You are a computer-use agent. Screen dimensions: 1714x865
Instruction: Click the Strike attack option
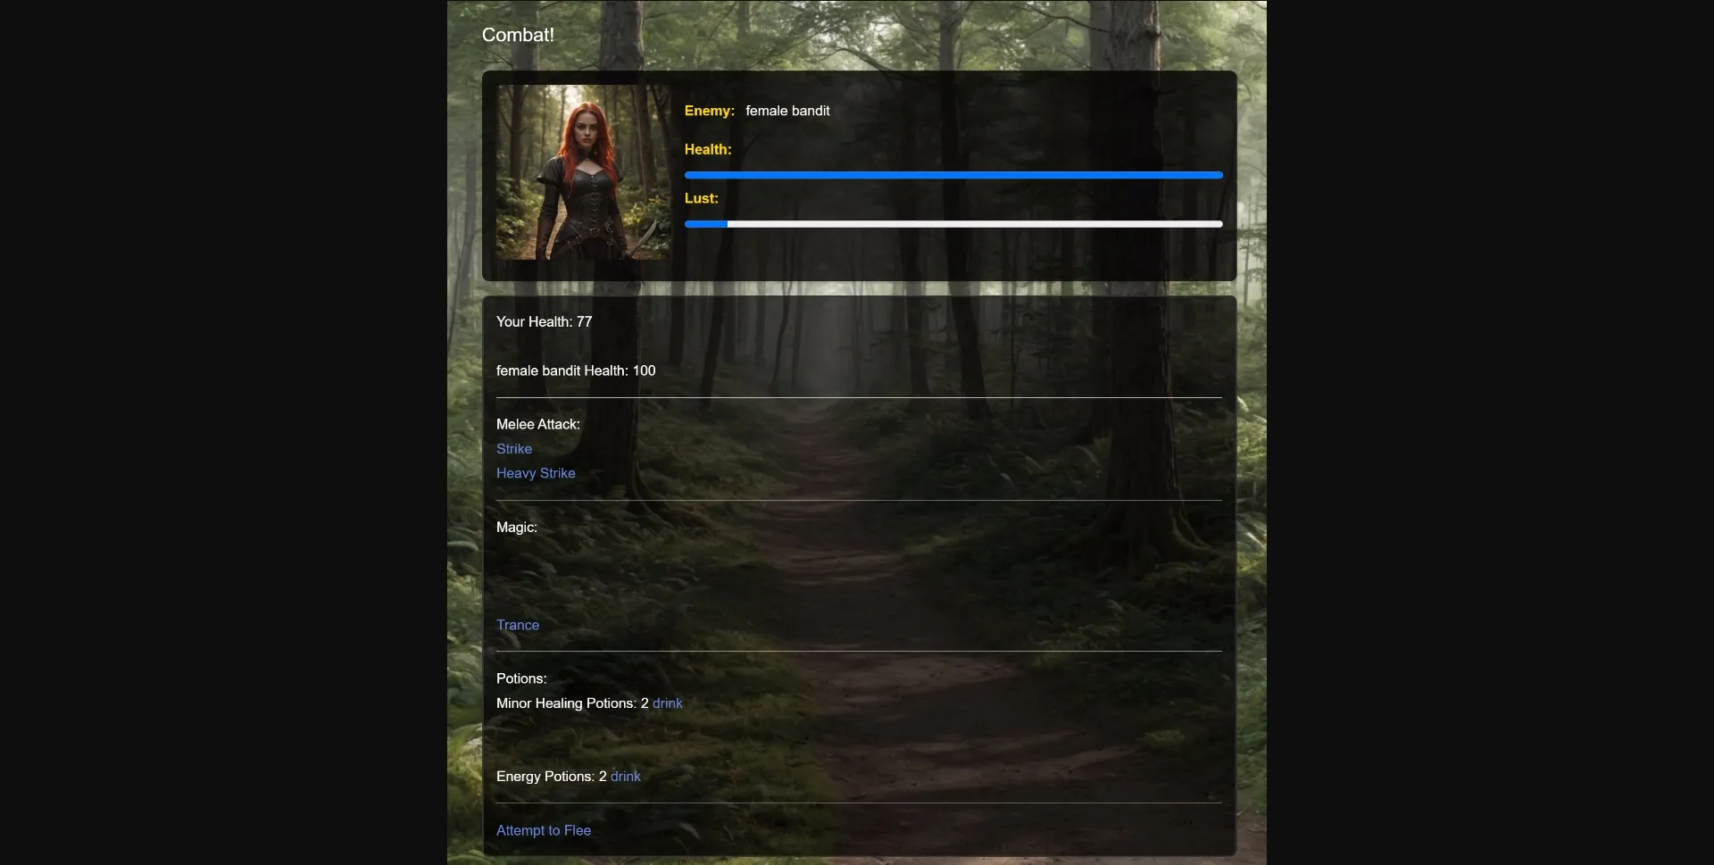point(513,449)
